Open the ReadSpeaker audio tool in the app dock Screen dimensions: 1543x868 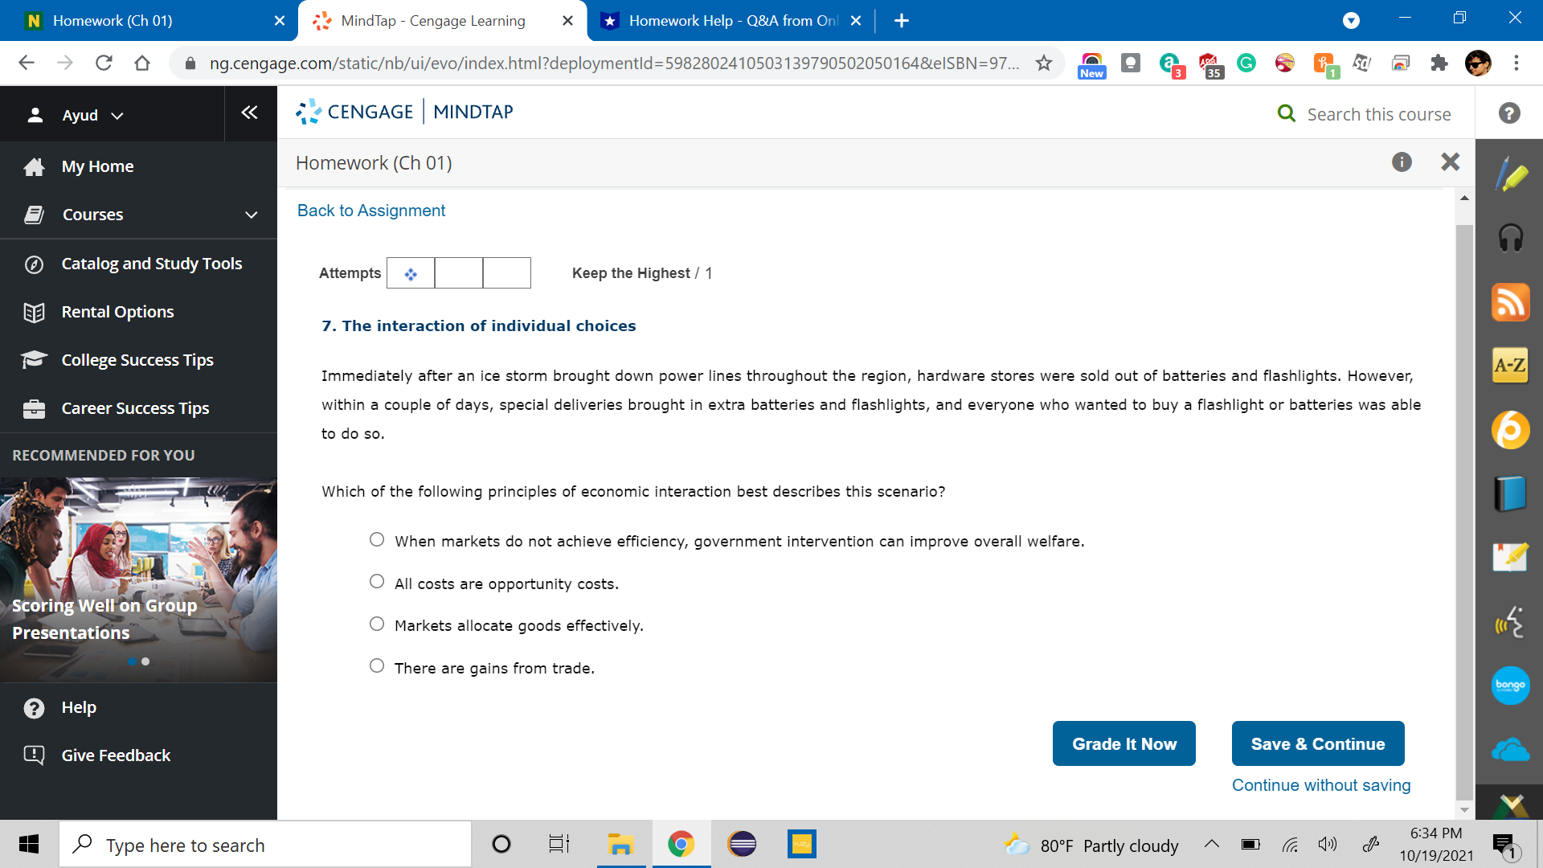[x=1511, y=238]
